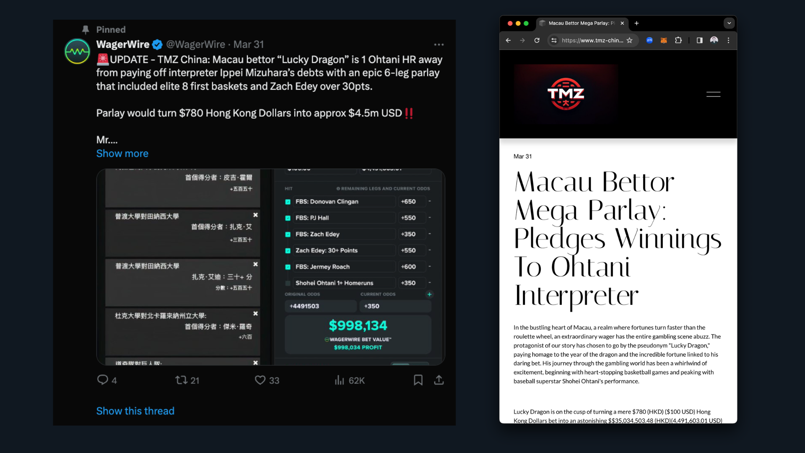Image resolution: width=805 pixels, height=453 pixels.
Task: Click the reply comment icon
Action: click(103, 380)
